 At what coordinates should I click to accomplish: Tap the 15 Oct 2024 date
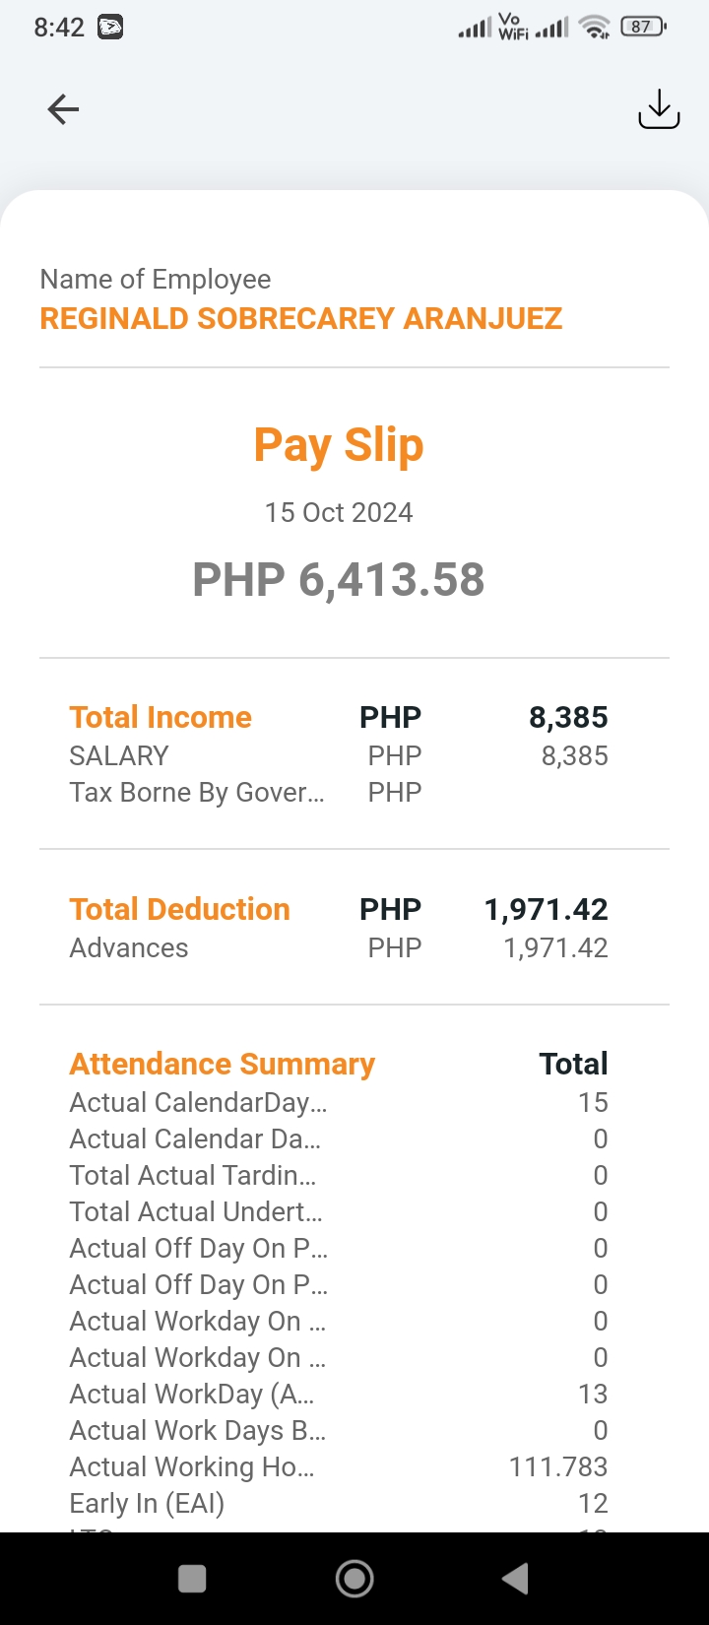point(339,512)
